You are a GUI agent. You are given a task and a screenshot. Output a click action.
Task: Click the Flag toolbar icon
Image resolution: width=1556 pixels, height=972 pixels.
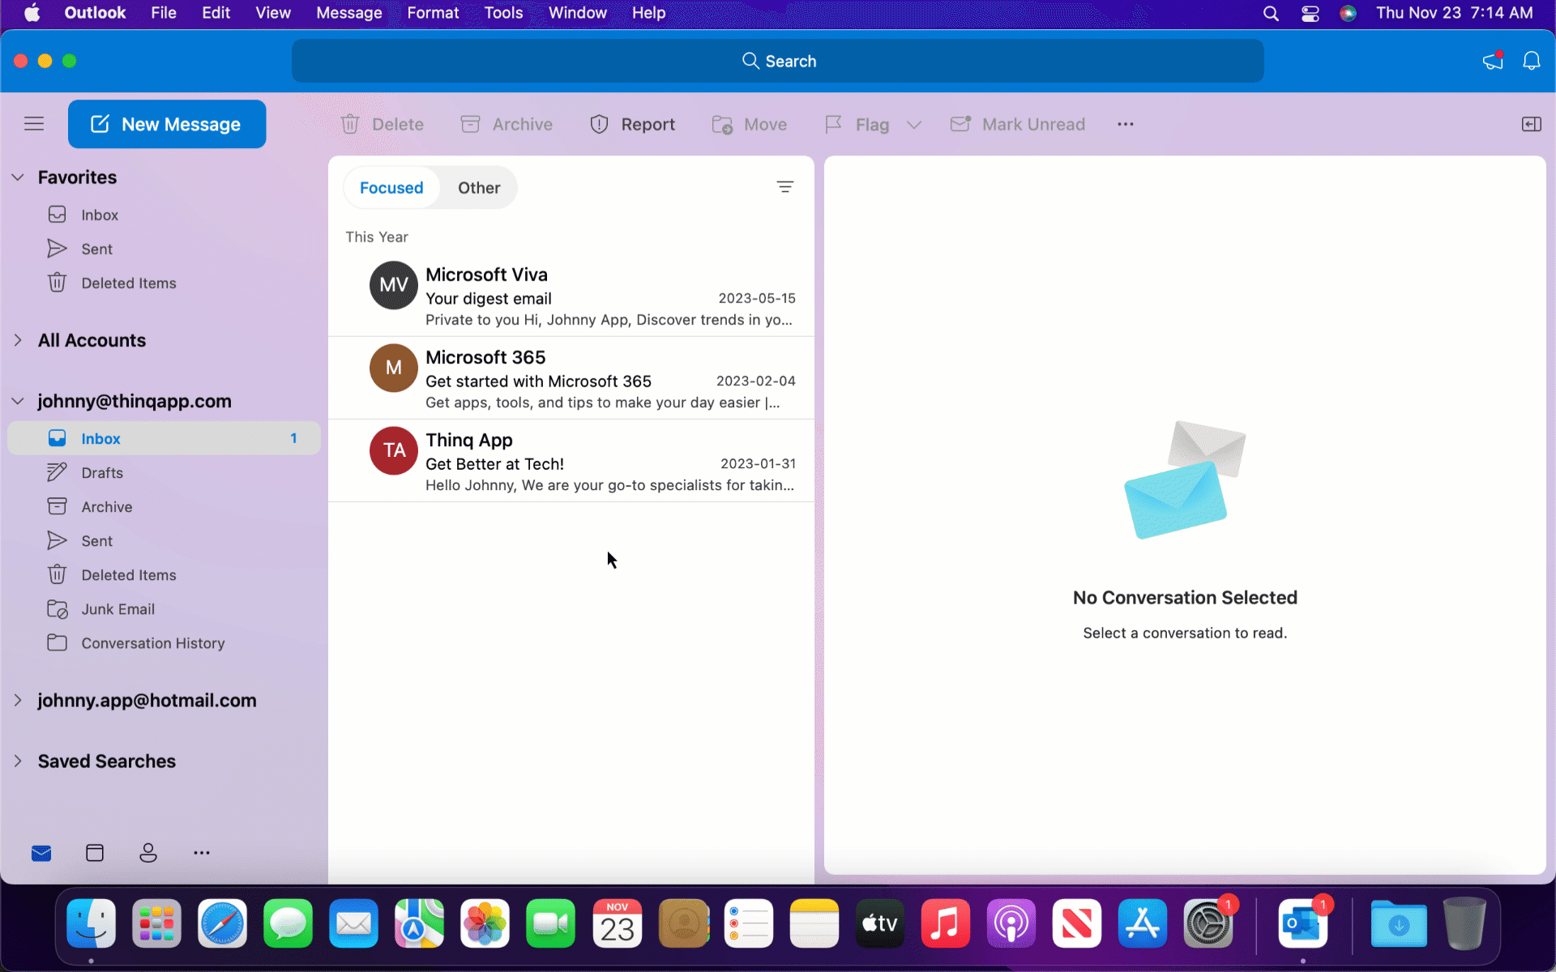click(x=833, y=124)
